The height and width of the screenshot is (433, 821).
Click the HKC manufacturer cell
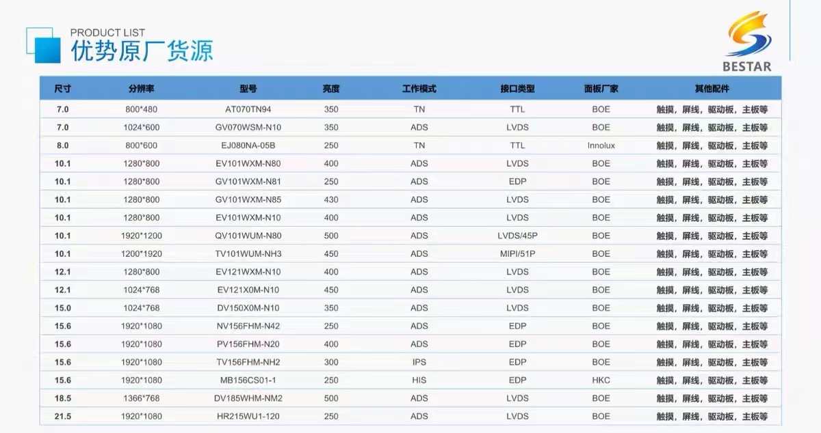click(x=601, y=380)
